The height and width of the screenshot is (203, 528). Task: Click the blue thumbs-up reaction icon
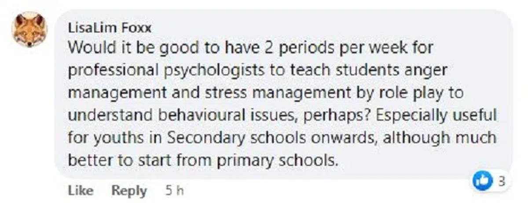tap(482, 181)
